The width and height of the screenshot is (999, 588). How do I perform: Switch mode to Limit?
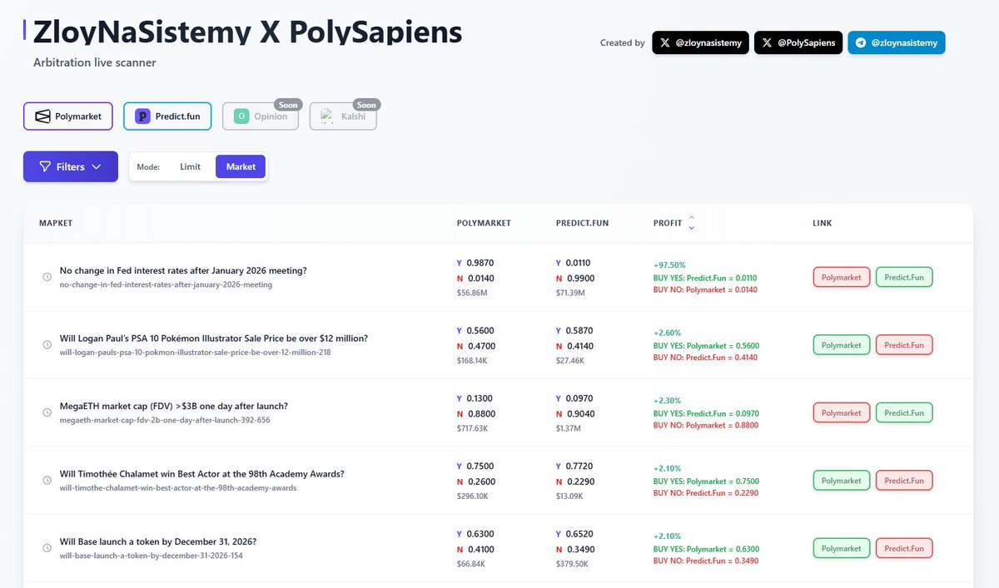tap(190, 166)
